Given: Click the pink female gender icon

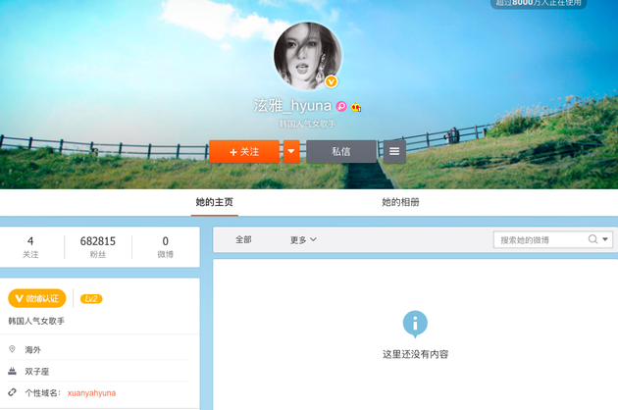Looking at the screenshot, I should coord(341,106).
